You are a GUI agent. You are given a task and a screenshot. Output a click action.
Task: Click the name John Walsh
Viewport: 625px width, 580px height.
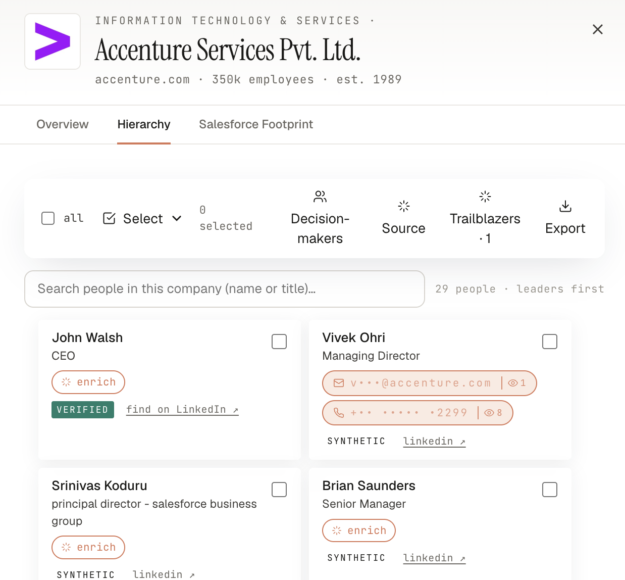pos(87,337)
